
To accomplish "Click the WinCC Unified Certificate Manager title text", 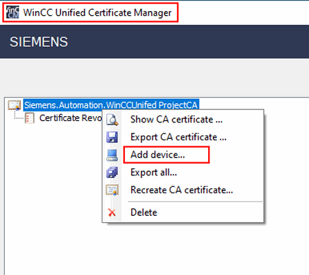I will click(98, 12).
